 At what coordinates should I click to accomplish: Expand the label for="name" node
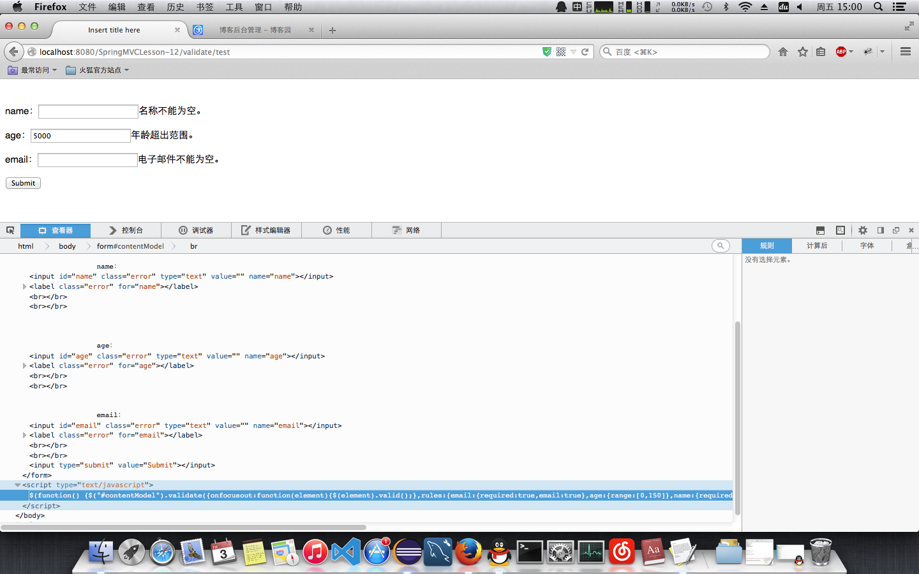(25, 287)
